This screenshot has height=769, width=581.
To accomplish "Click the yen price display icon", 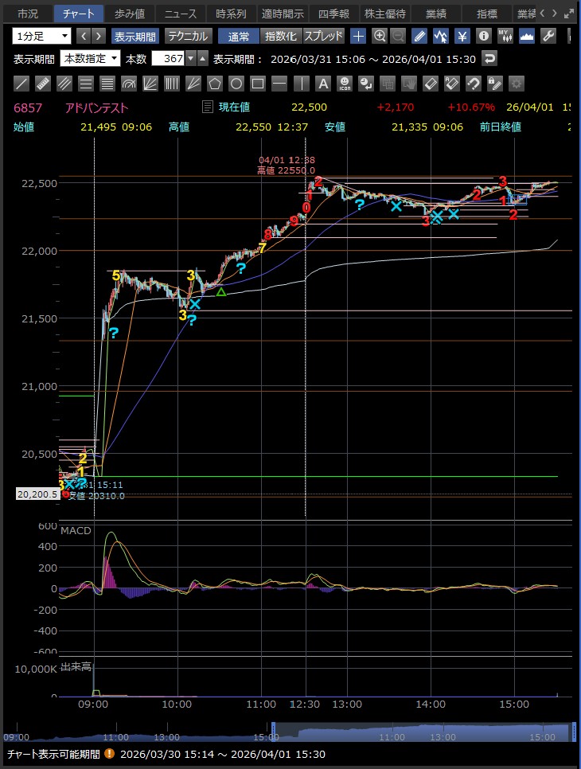I will click(x=462, y=36).
